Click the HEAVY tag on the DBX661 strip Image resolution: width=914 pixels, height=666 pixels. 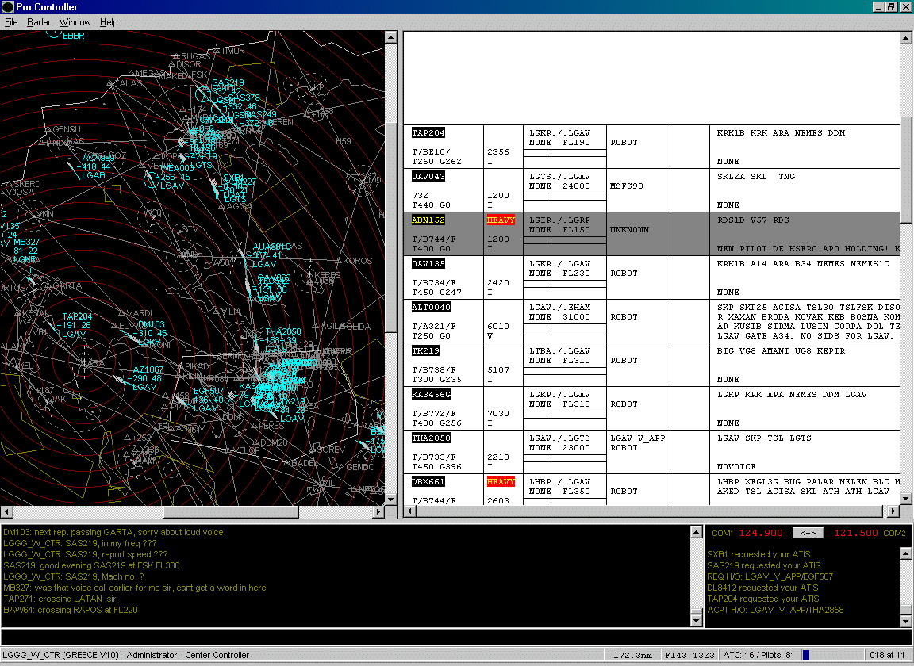coord(501,482)
